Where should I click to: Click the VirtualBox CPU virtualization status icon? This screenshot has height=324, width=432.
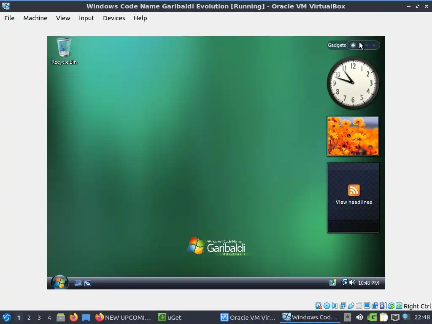click(x=383, y=306)
